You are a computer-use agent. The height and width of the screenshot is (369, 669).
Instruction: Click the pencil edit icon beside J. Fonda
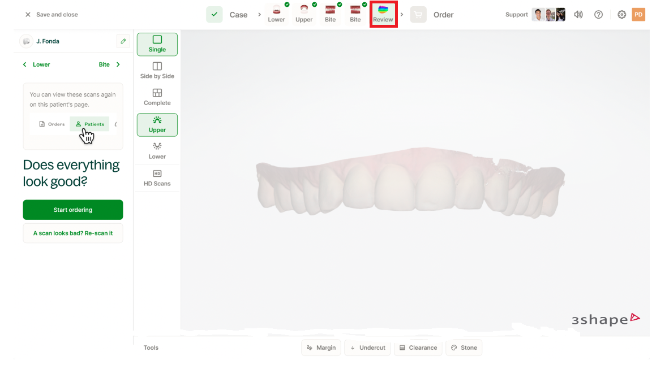pyautogui.click(x=123, y=41)
